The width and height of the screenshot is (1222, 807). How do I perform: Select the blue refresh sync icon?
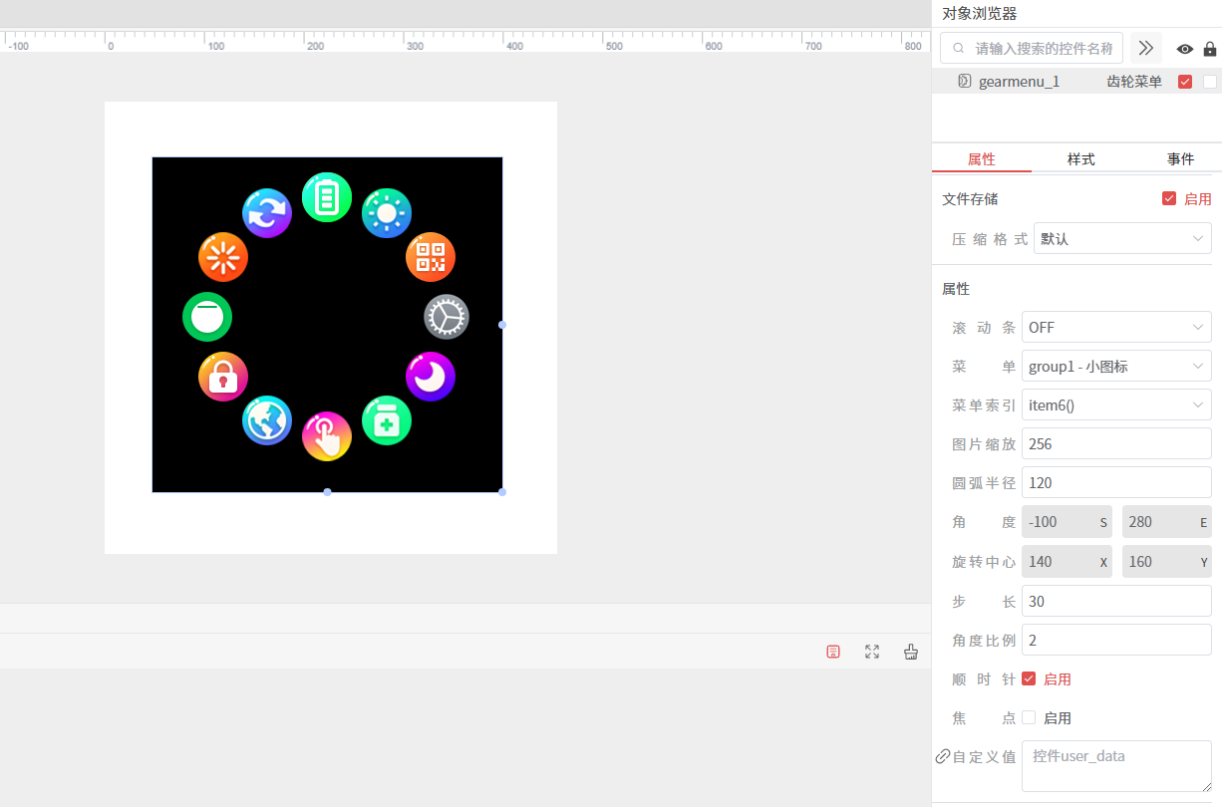(x=267, y=213)
